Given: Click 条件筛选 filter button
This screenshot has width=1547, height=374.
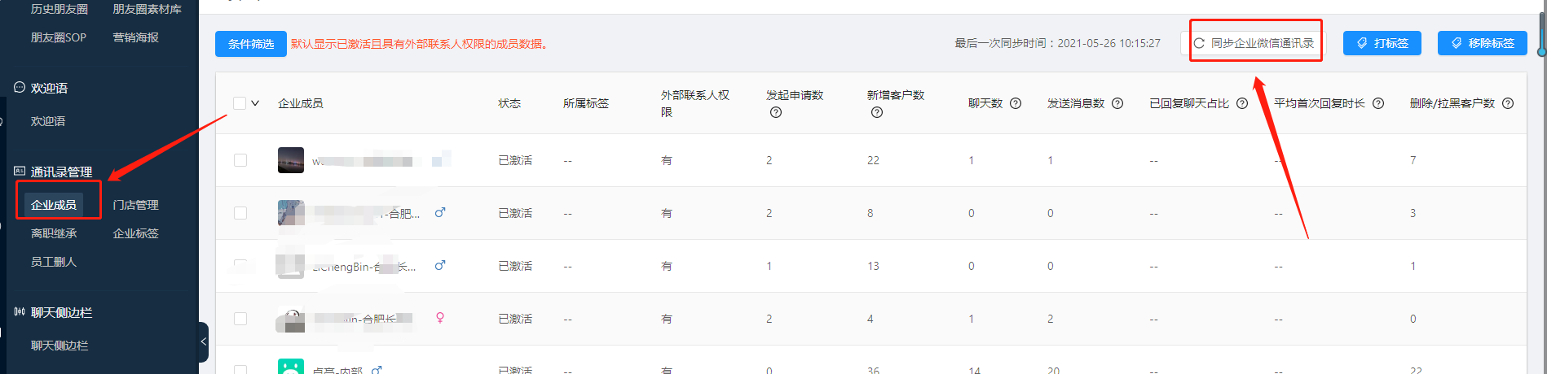Looking at the screenshot, I should (x=251, y=44).
